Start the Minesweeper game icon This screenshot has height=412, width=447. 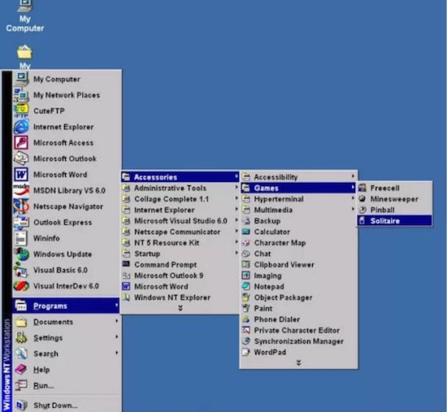pos(362,199)
